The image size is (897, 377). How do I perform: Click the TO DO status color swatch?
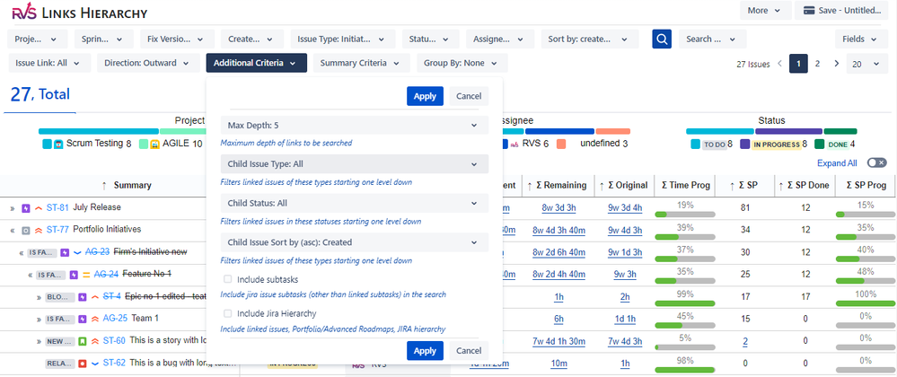[695, 145]
